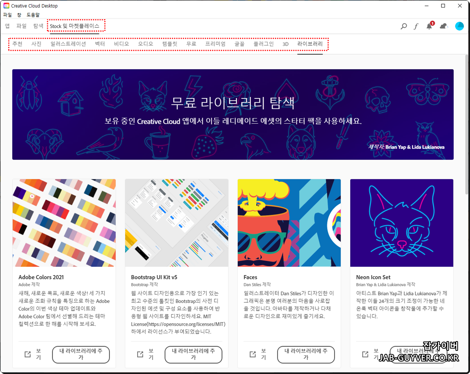Select the 템플릿 category tab
The width and height of the screenshot is (470, 374).
coord(170,44)
